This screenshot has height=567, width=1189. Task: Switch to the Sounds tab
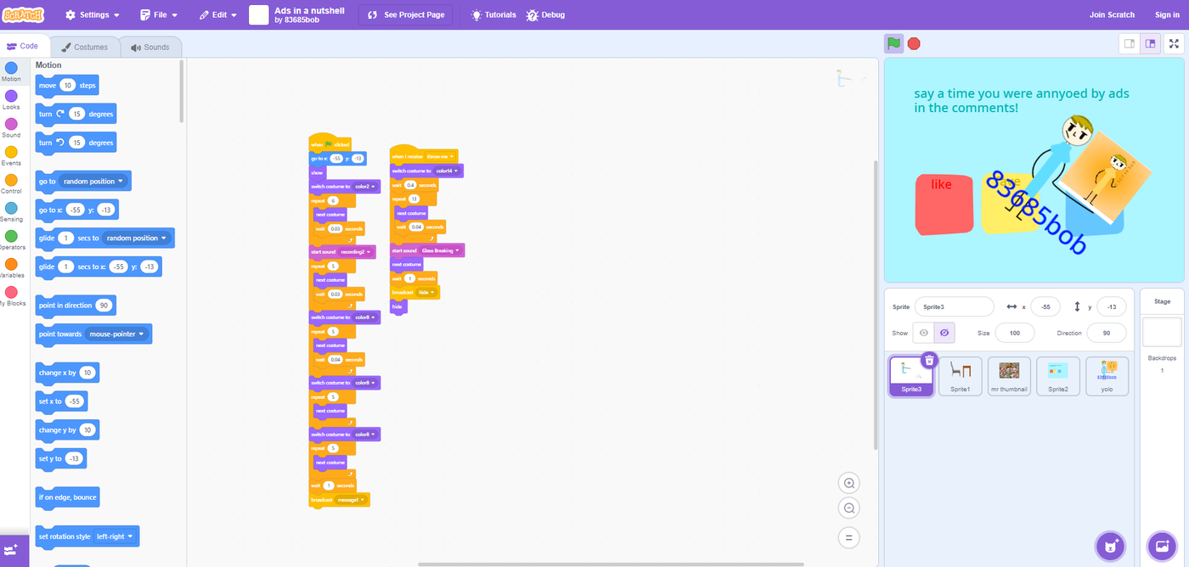coord(150,47)
